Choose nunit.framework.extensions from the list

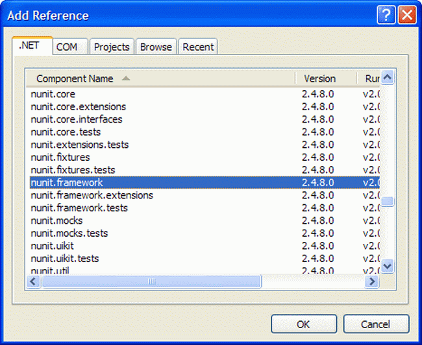92,195
